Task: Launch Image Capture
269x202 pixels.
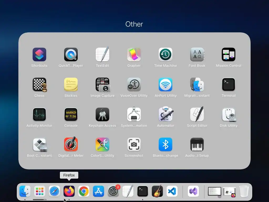Action: [x=102, y=84]
